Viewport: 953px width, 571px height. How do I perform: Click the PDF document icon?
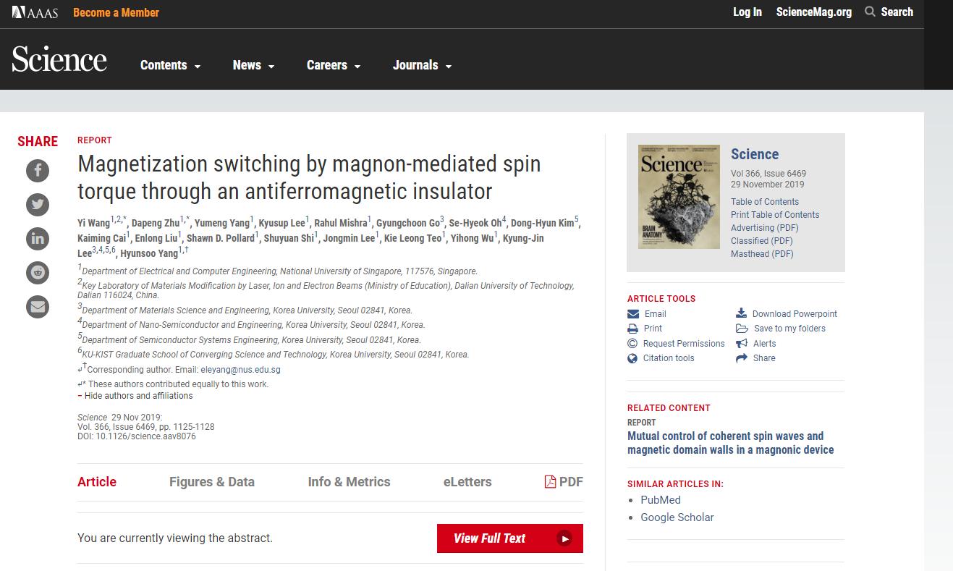pyautogui.click(x=550, y=482)
